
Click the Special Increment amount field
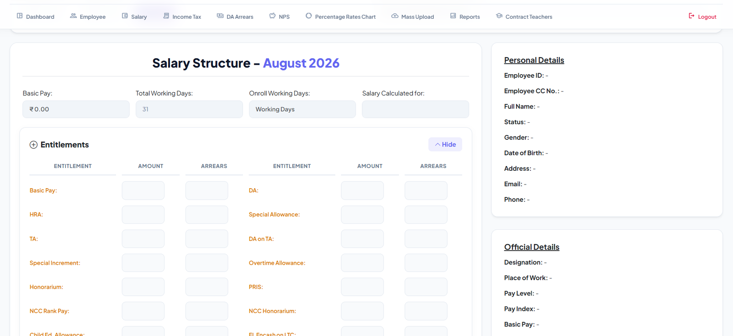(x=143, y=263)
